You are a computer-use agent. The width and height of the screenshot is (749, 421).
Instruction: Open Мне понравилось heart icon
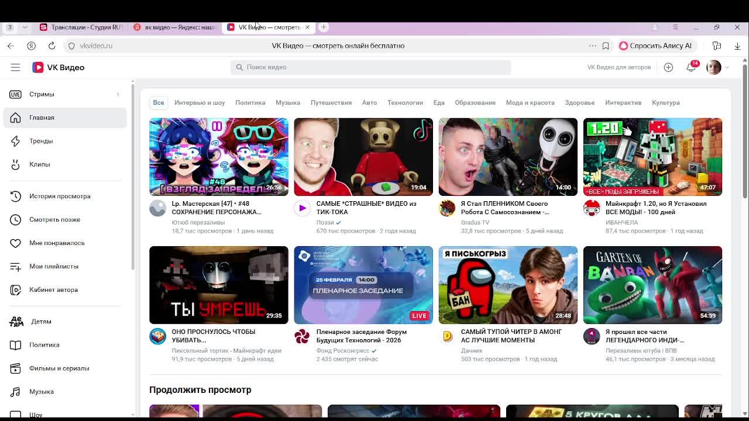click(16, 243)
